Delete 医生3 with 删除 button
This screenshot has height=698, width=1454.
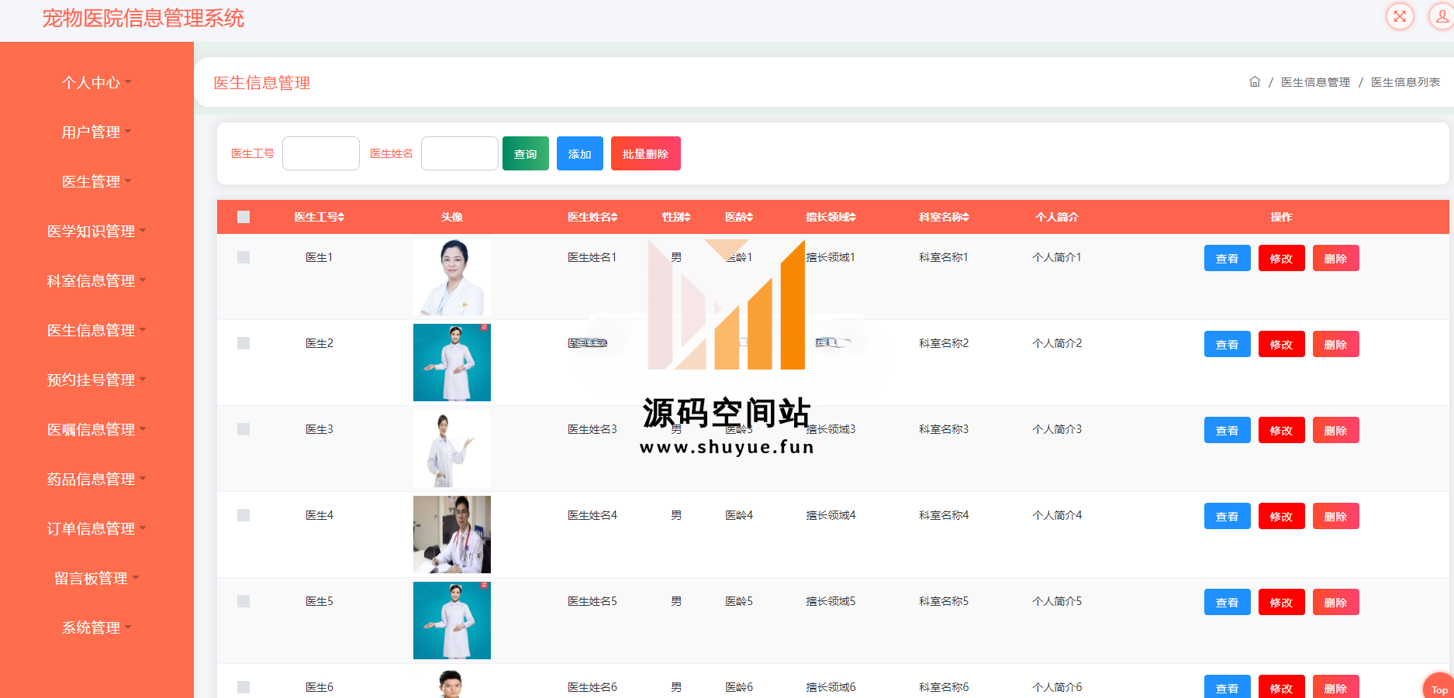(x=1336, y=430)
